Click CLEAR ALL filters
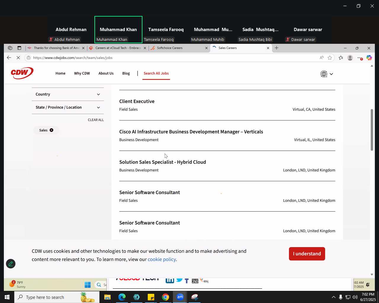This screenshot has height=303, width=379. coord(96,120)
